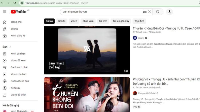Open the on-screen keyboard icon in search box
200x112 pixels.
(145, 12)
